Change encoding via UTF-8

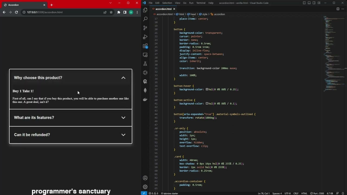click(288, 193)
